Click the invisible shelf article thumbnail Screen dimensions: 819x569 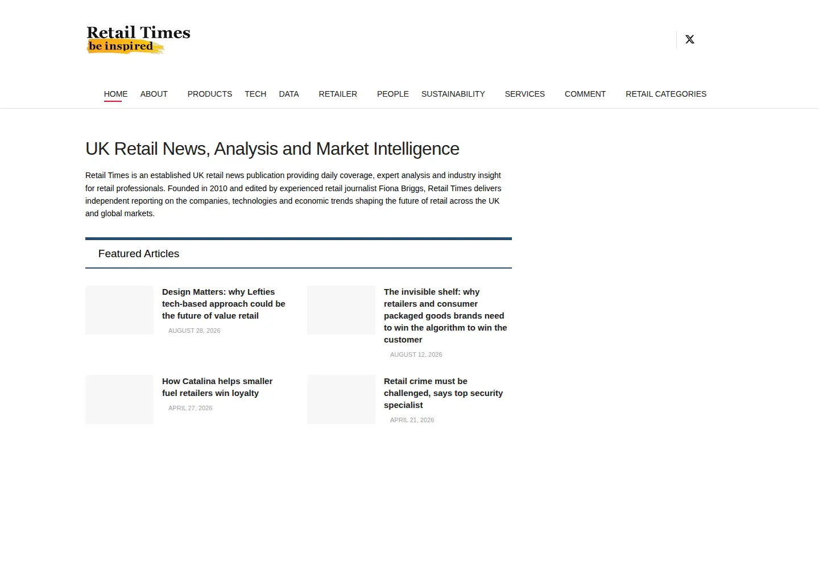click(341, 310)
